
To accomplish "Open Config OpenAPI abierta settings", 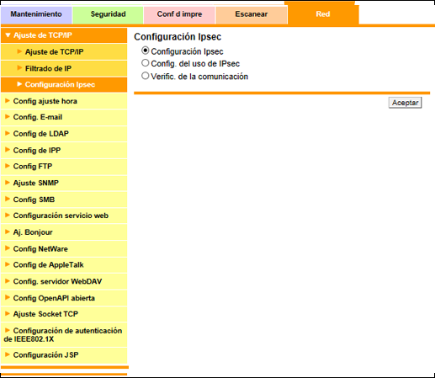I will pyautogui.click(x=64, y=298).
